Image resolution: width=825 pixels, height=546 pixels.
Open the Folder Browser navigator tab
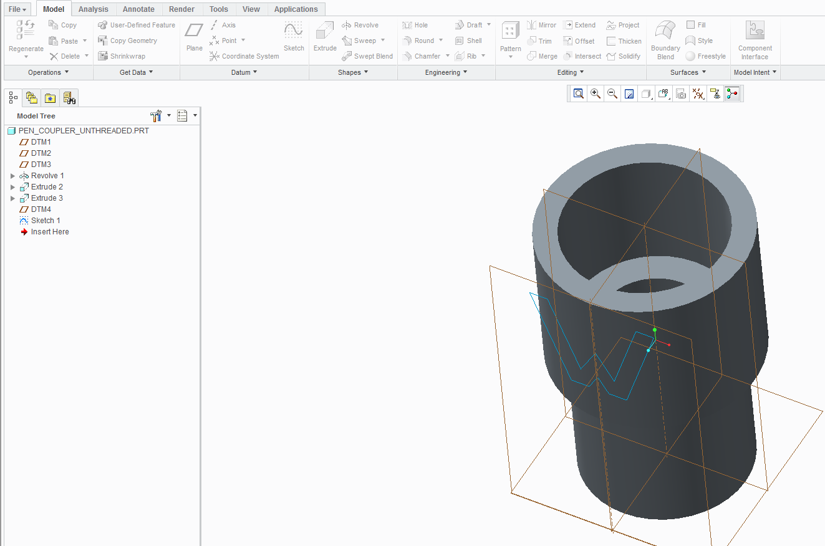coord(32,98)
